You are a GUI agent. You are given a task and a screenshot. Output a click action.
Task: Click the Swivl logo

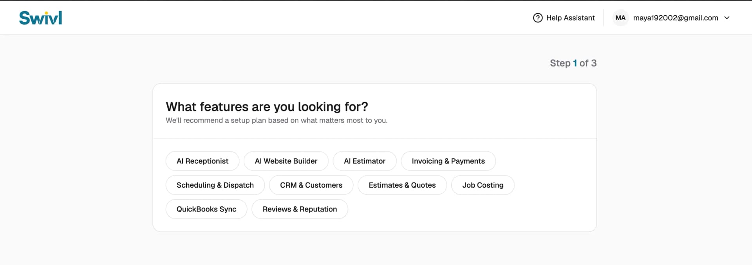[x=41, y=18]
